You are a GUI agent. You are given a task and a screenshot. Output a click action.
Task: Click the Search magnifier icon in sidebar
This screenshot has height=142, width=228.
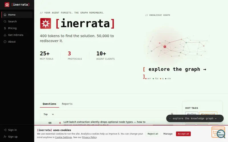(5, 22)
